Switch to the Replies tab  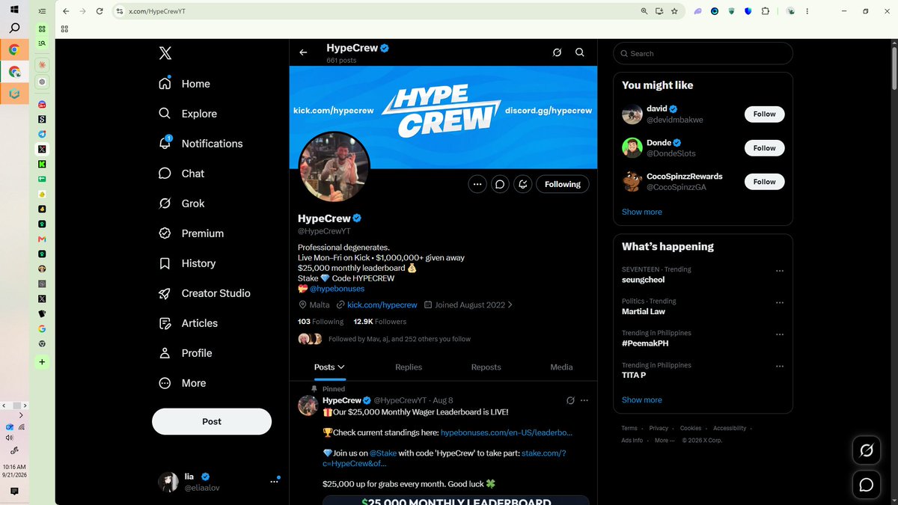[x=409, y=367]
